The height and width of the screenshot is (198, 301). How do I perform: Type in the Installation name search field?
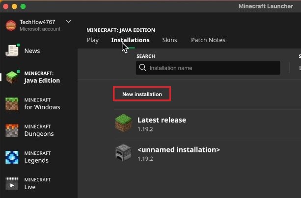click(x=211, y=68)
